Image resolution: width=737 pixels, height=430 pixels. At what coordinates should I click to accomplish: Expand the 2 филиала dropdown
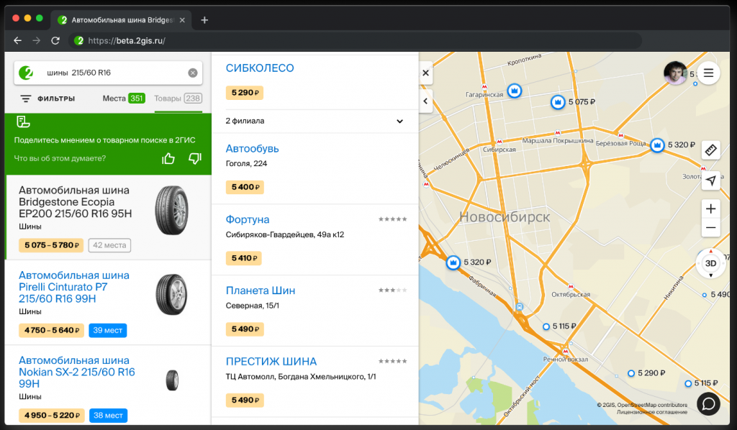pos(399,122)
